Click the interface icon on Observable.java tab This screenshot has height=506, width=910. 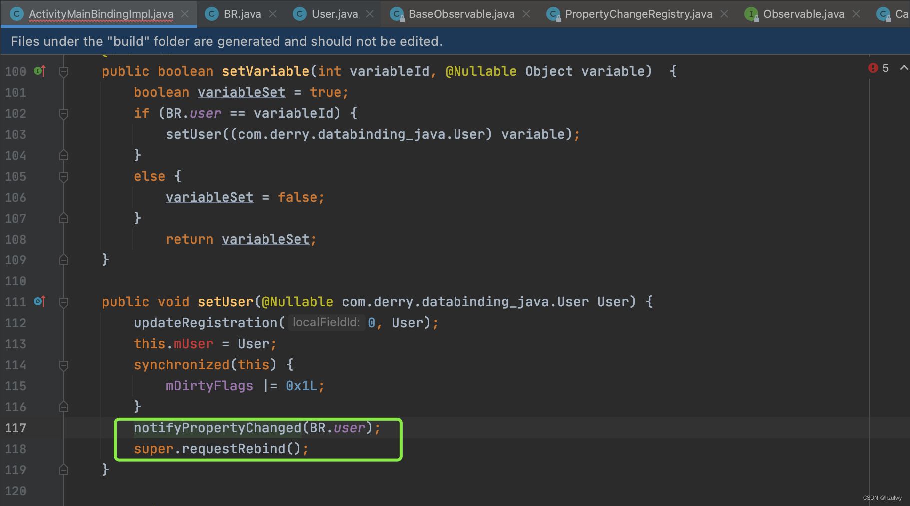[751, 14]
